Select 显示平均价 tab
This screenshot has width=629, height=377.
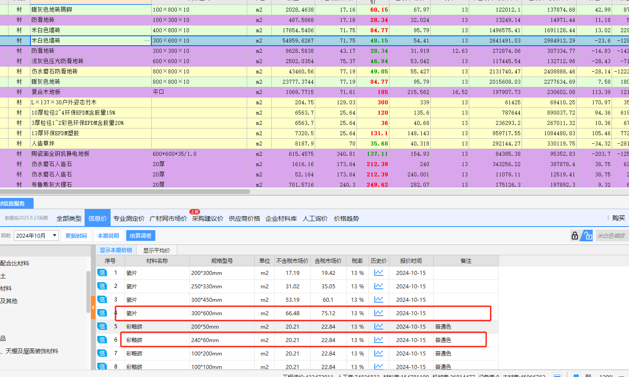tap(157, 250)
